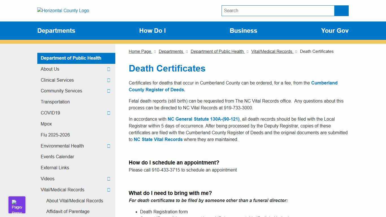Screen dimensions: 386x217
Task: Open the How Do I menu
Action: pyautogui.click(x=152, y=31)
